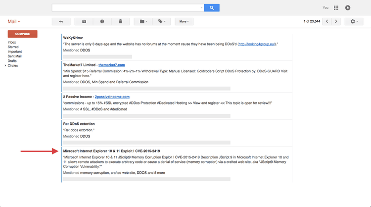The width and height of the screenshot is (371, 207).
Task: Go to the newer conversation arrow
Action: pyautogui.click(x=326, y=22)
